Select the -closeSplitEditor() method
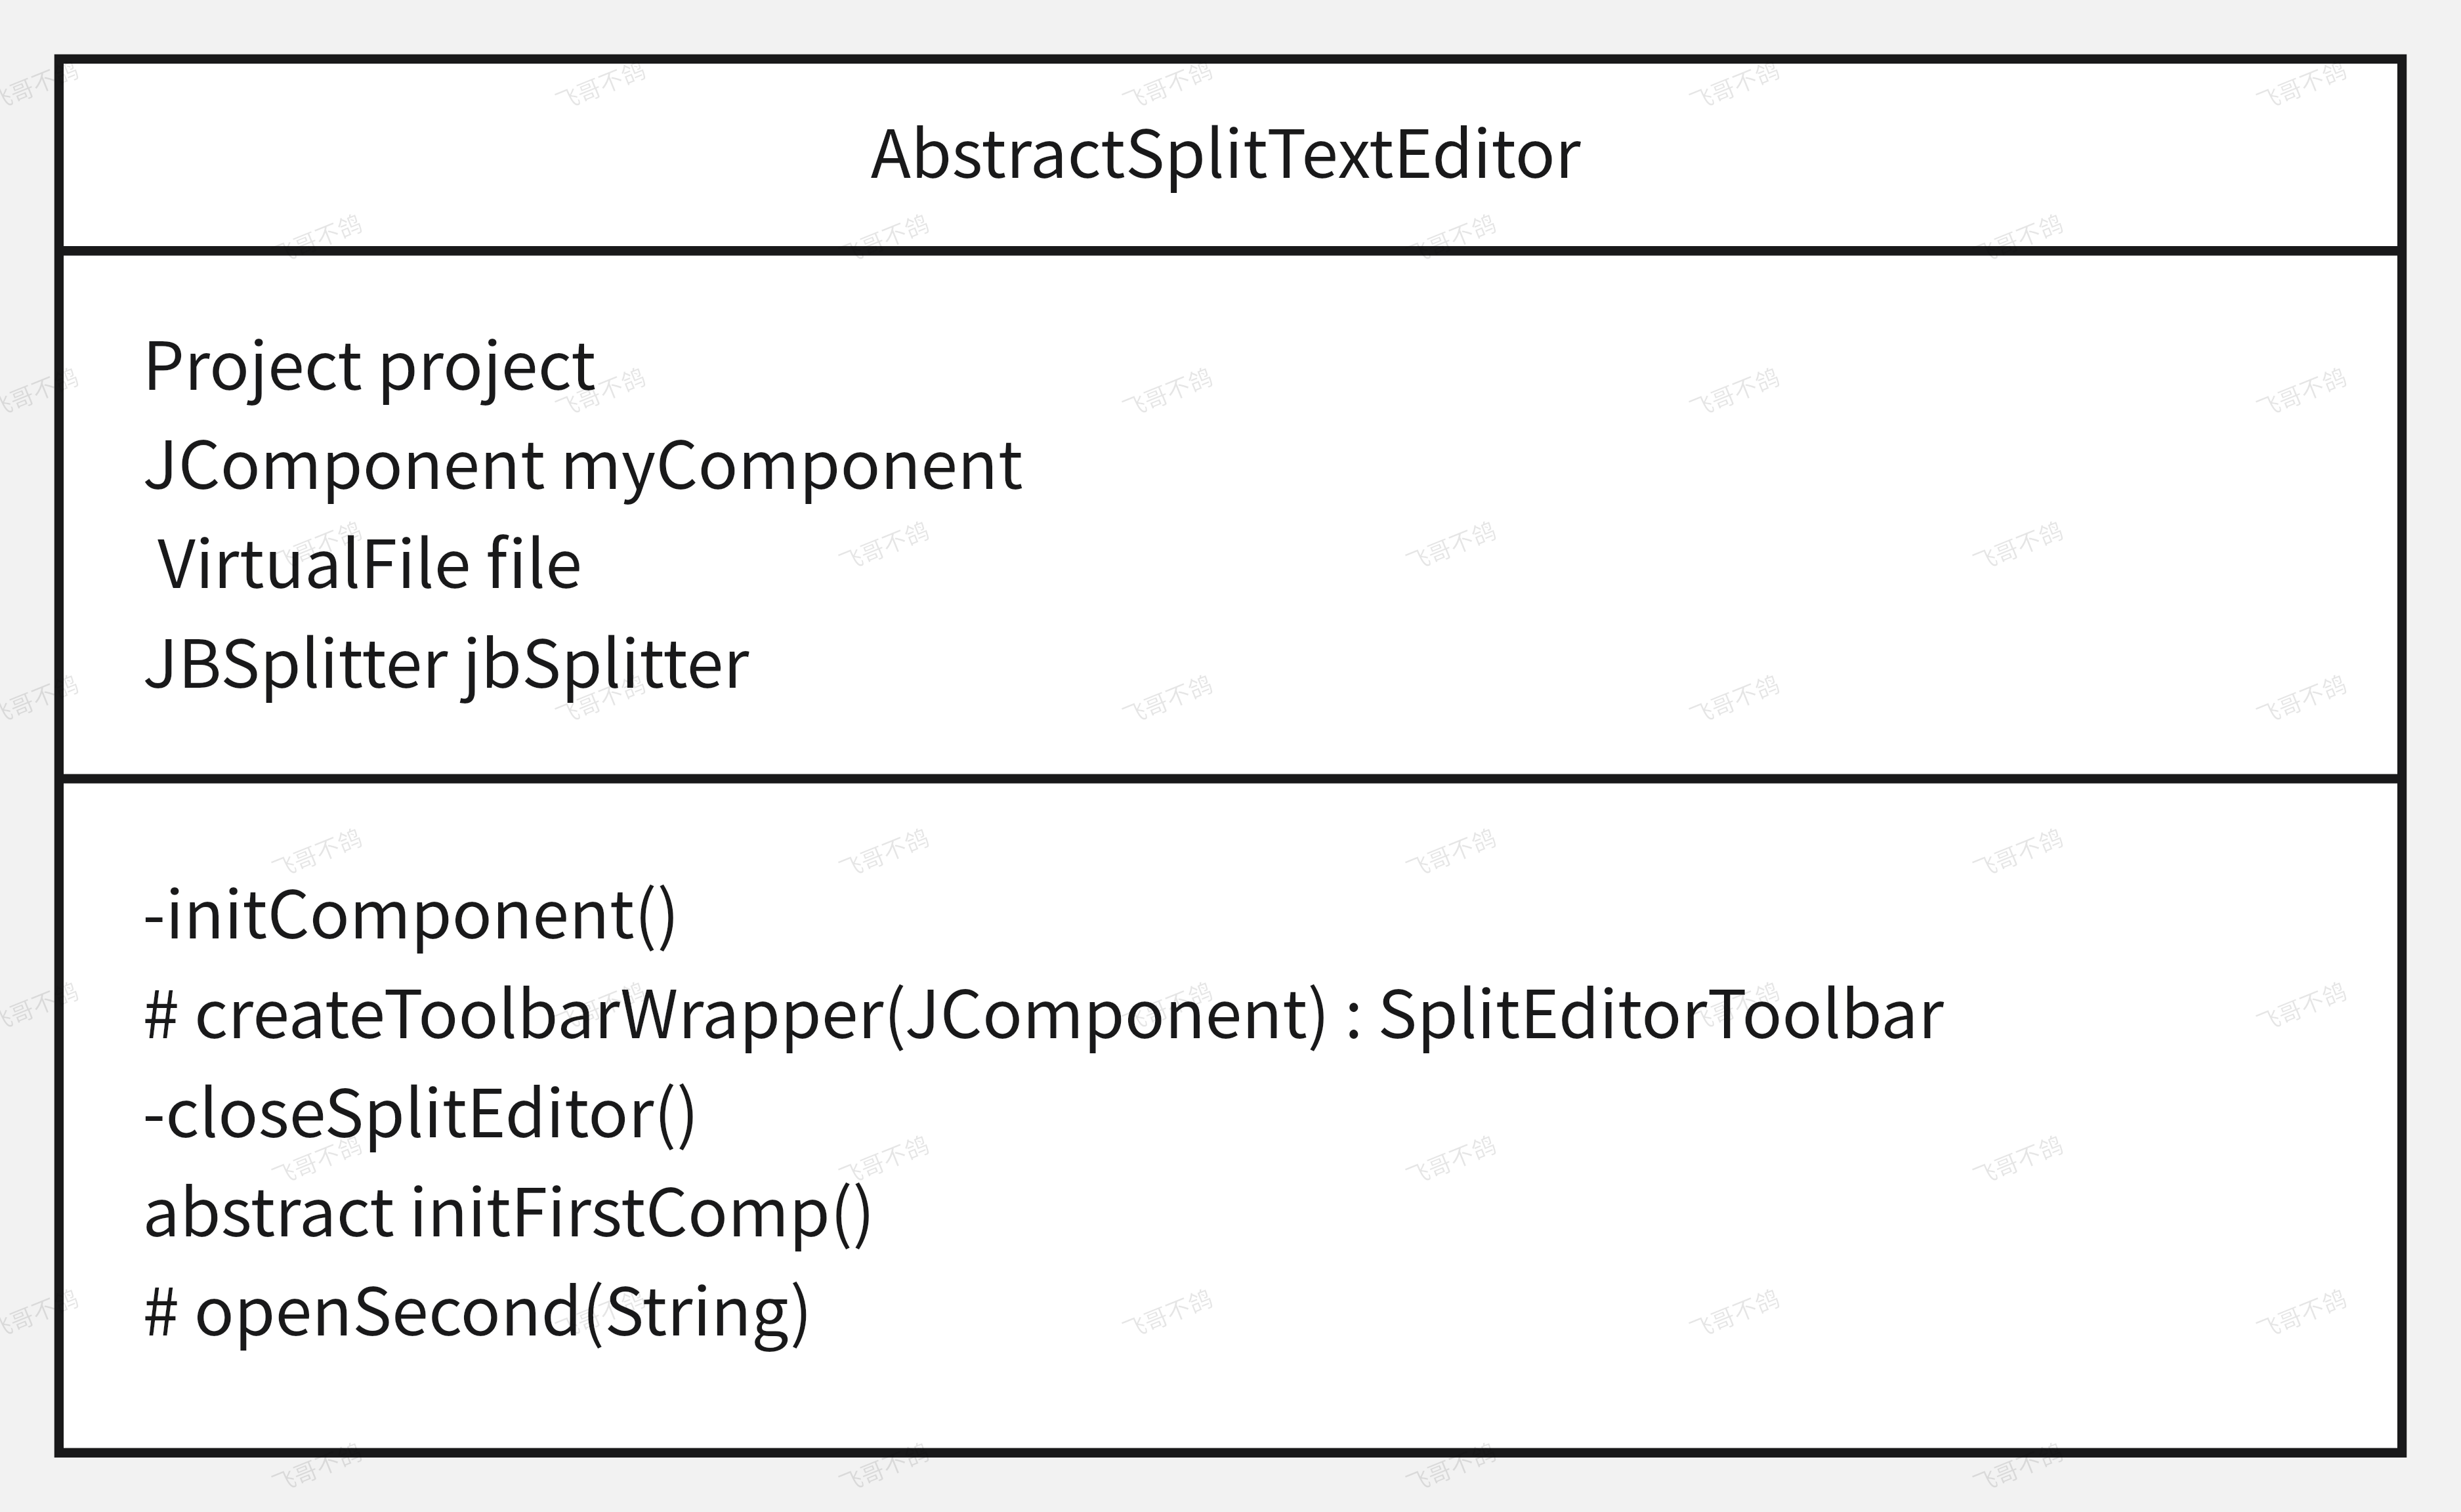 (x=420, y=1115)
